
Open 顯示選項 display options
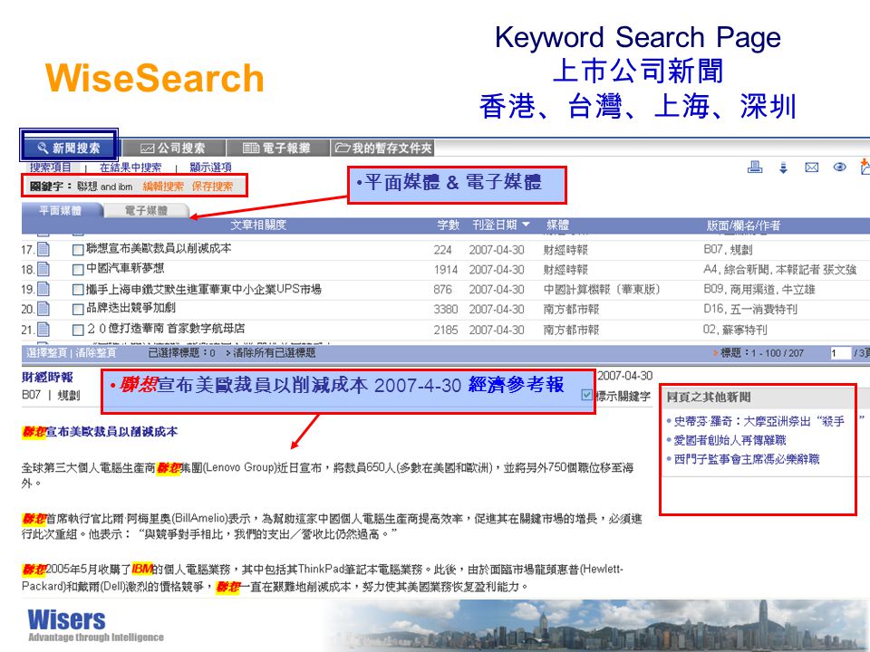[211, 167]
